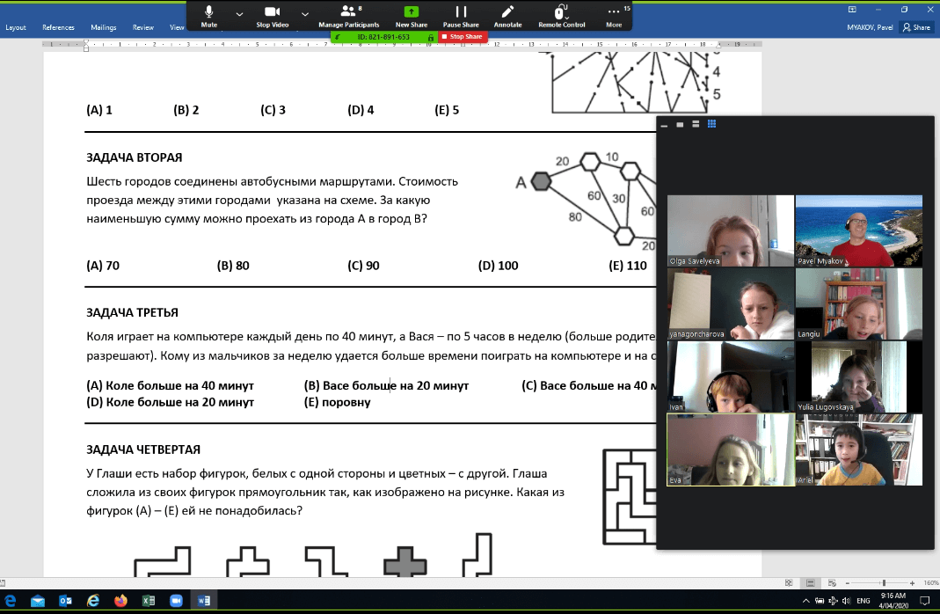The width and height of the screenshot is (940, 614).
Task: Mute the microphone in Zoom toolbar
Action: (209, 15)
